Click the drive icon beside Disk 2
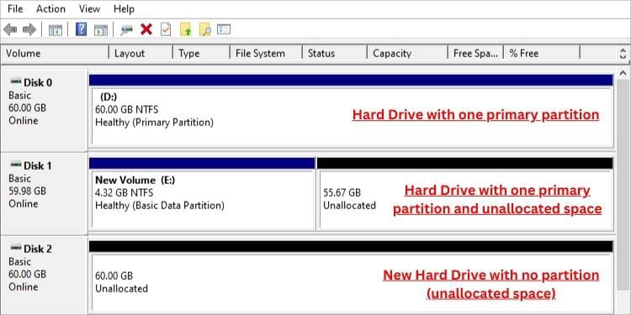 tap(16, 248)
